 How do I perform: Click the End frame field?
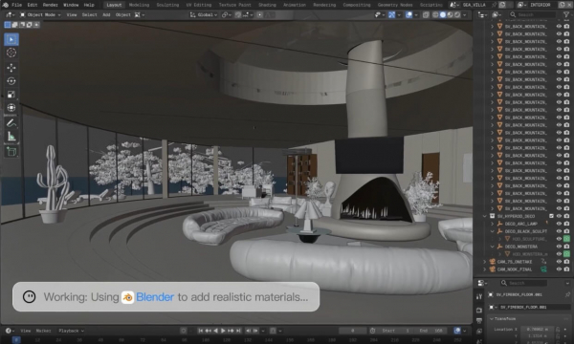[431, 331]
